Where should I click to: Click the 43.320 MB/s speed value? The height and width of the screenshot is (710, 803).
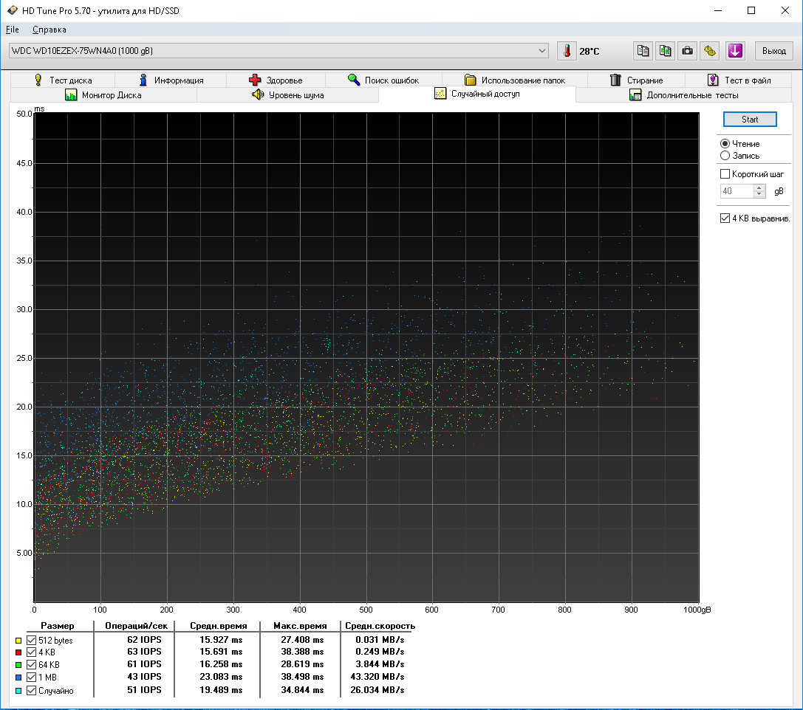click(377, 677)
